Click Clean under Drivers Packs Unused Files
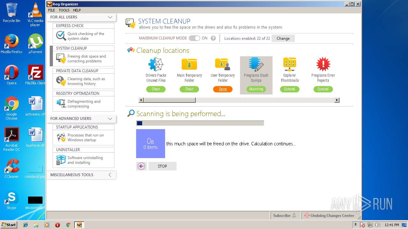The width and height of the screenshot is (408, 229). click(x=156, y=89)
